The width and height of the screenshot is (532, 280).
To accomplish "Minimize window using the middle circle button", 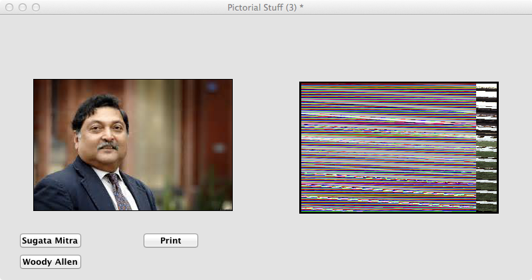I will [x=23, y=7].
